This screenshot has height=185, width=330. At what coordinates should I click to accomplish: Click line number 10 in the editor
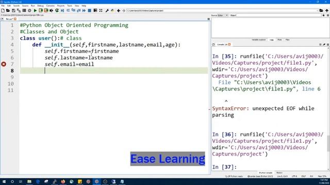(x=10, y=84)
